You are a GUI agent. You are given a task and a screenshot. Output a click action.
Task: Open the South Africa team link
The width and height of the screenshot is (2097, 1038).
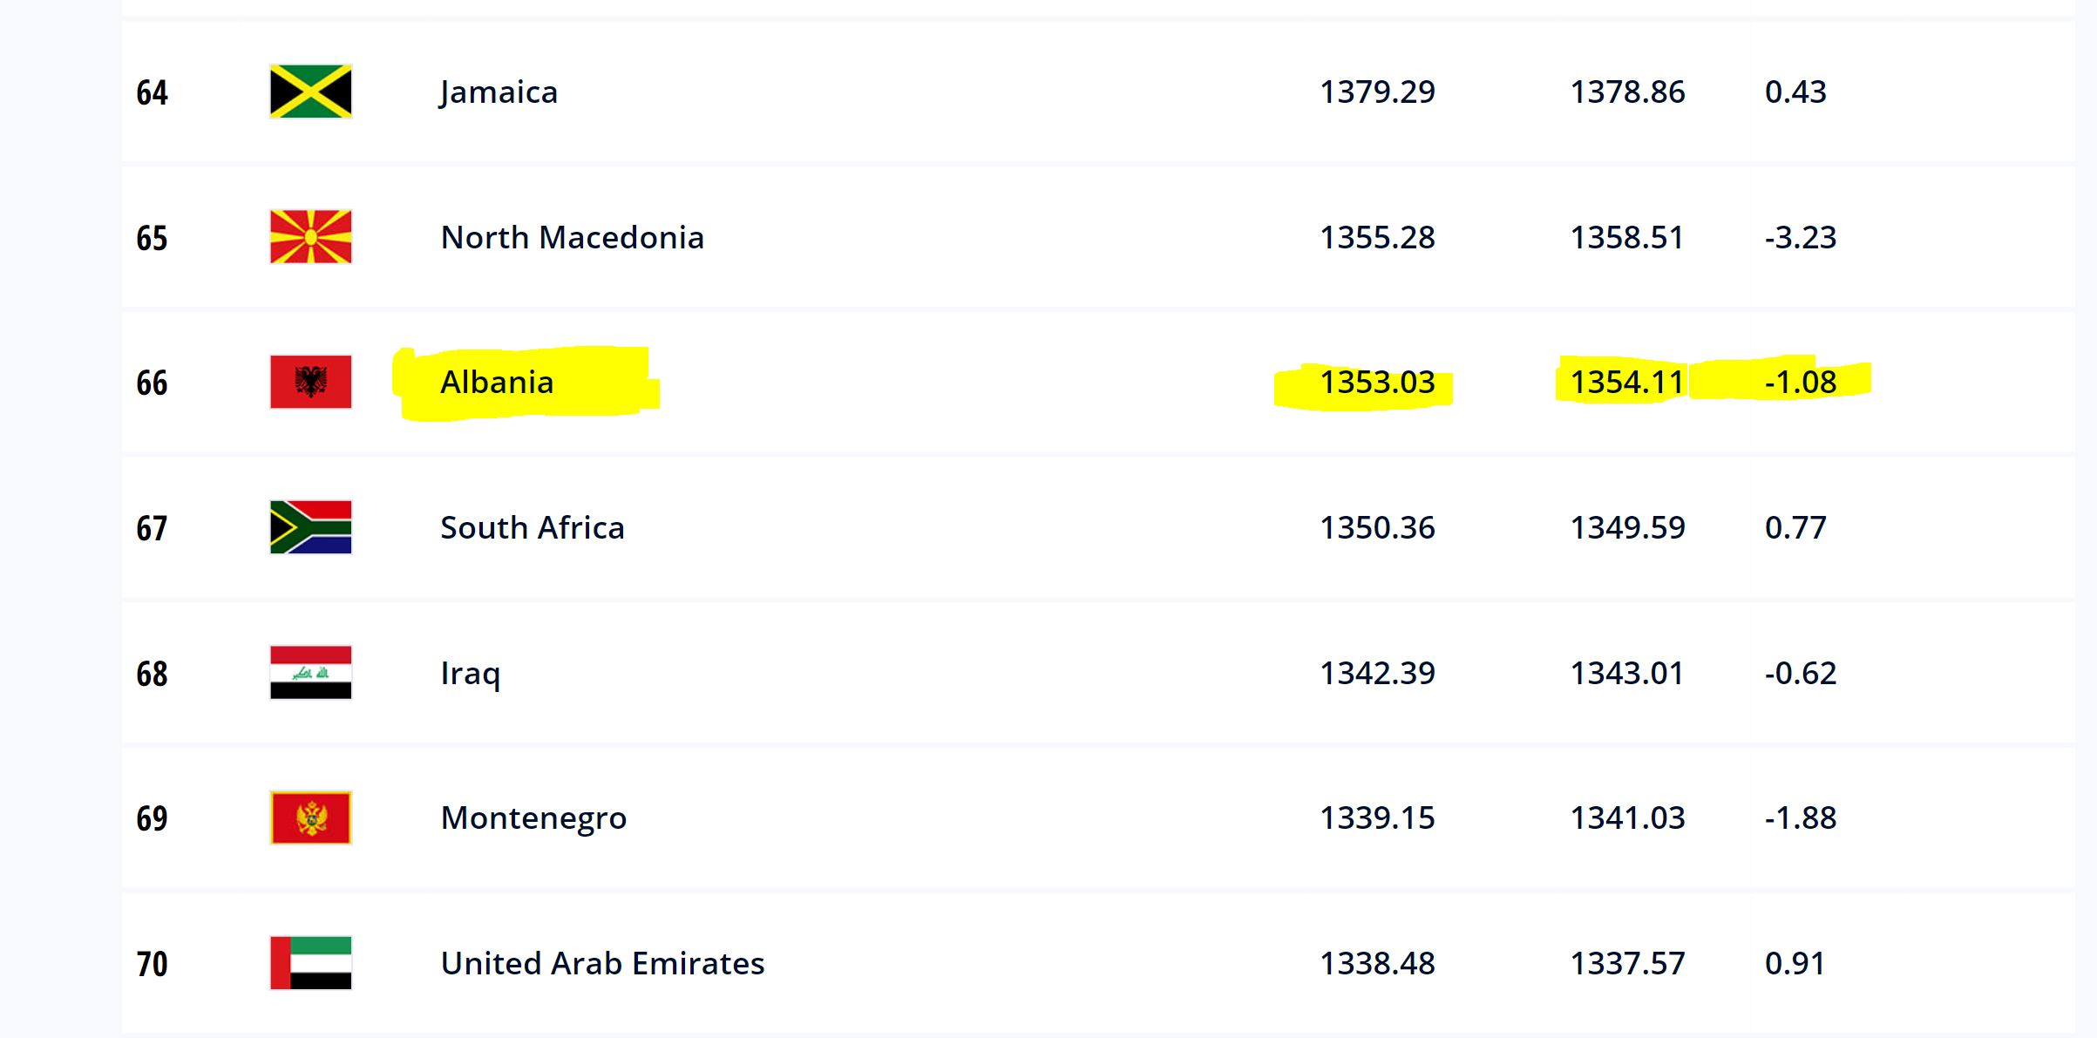[x=533, y=527]
